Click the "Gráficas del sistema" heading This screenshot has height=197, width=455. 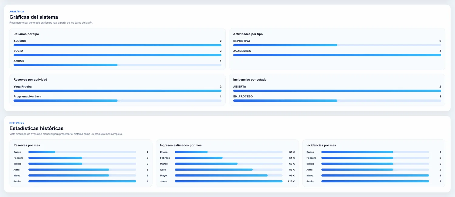[34, 17]
